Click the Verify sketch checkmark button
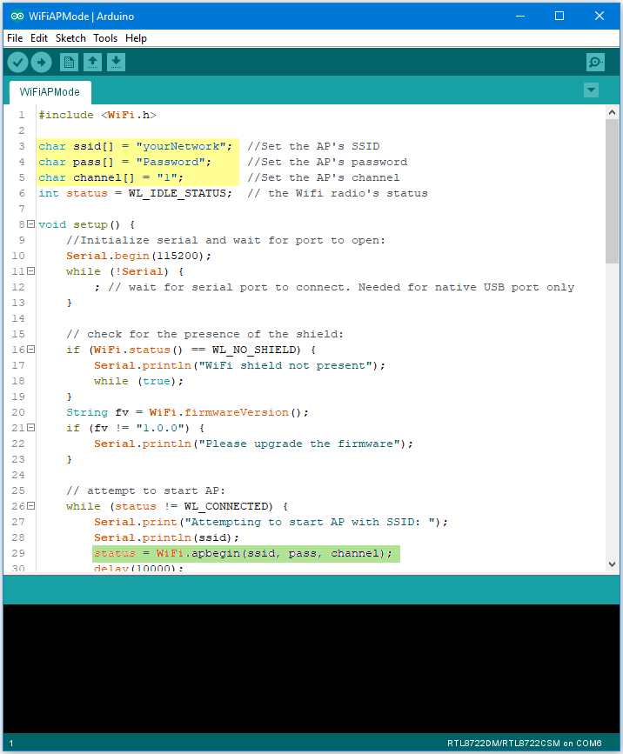Image resolution: width=623 pixels, height=754 pixels. pyautogui.click(x=17, y=62)
